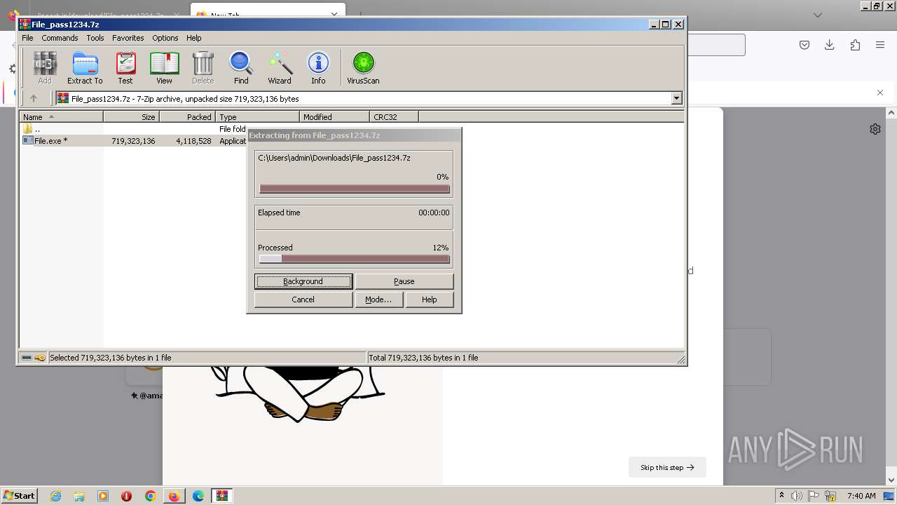Image resolution: width=897 pixels, height=505 pixels.
Task: Open the parent folder '..' entry
Action: (32, 129)
